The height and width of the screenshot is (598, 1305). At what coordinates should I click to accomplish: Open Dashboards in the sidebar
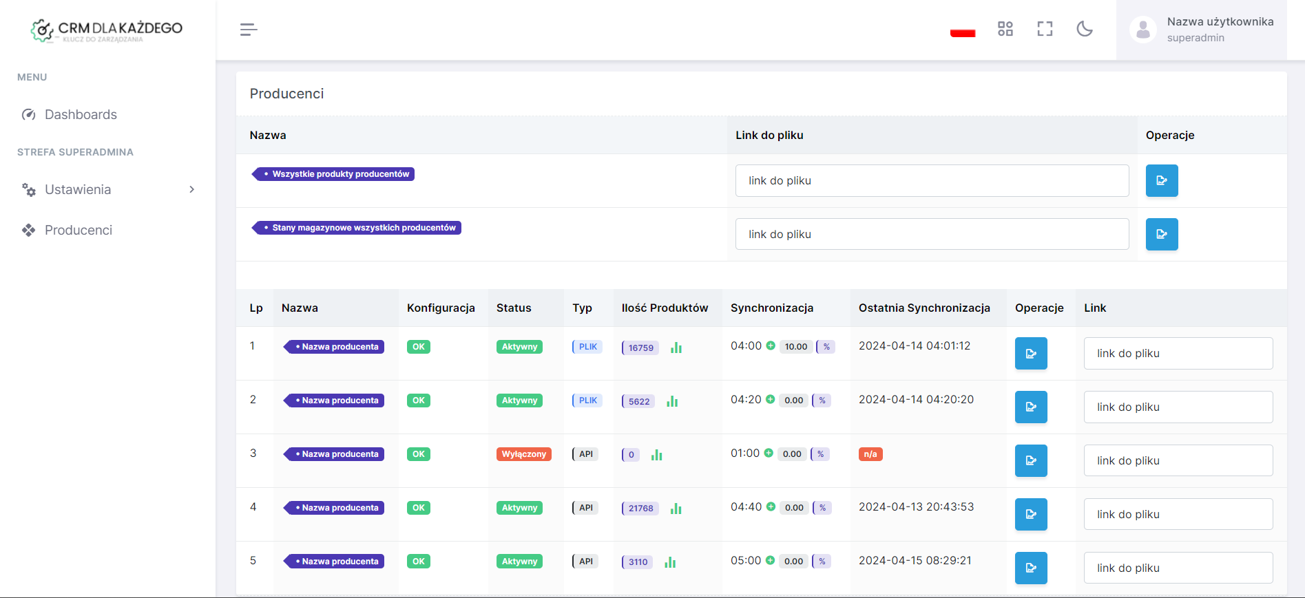pos(81,115)
